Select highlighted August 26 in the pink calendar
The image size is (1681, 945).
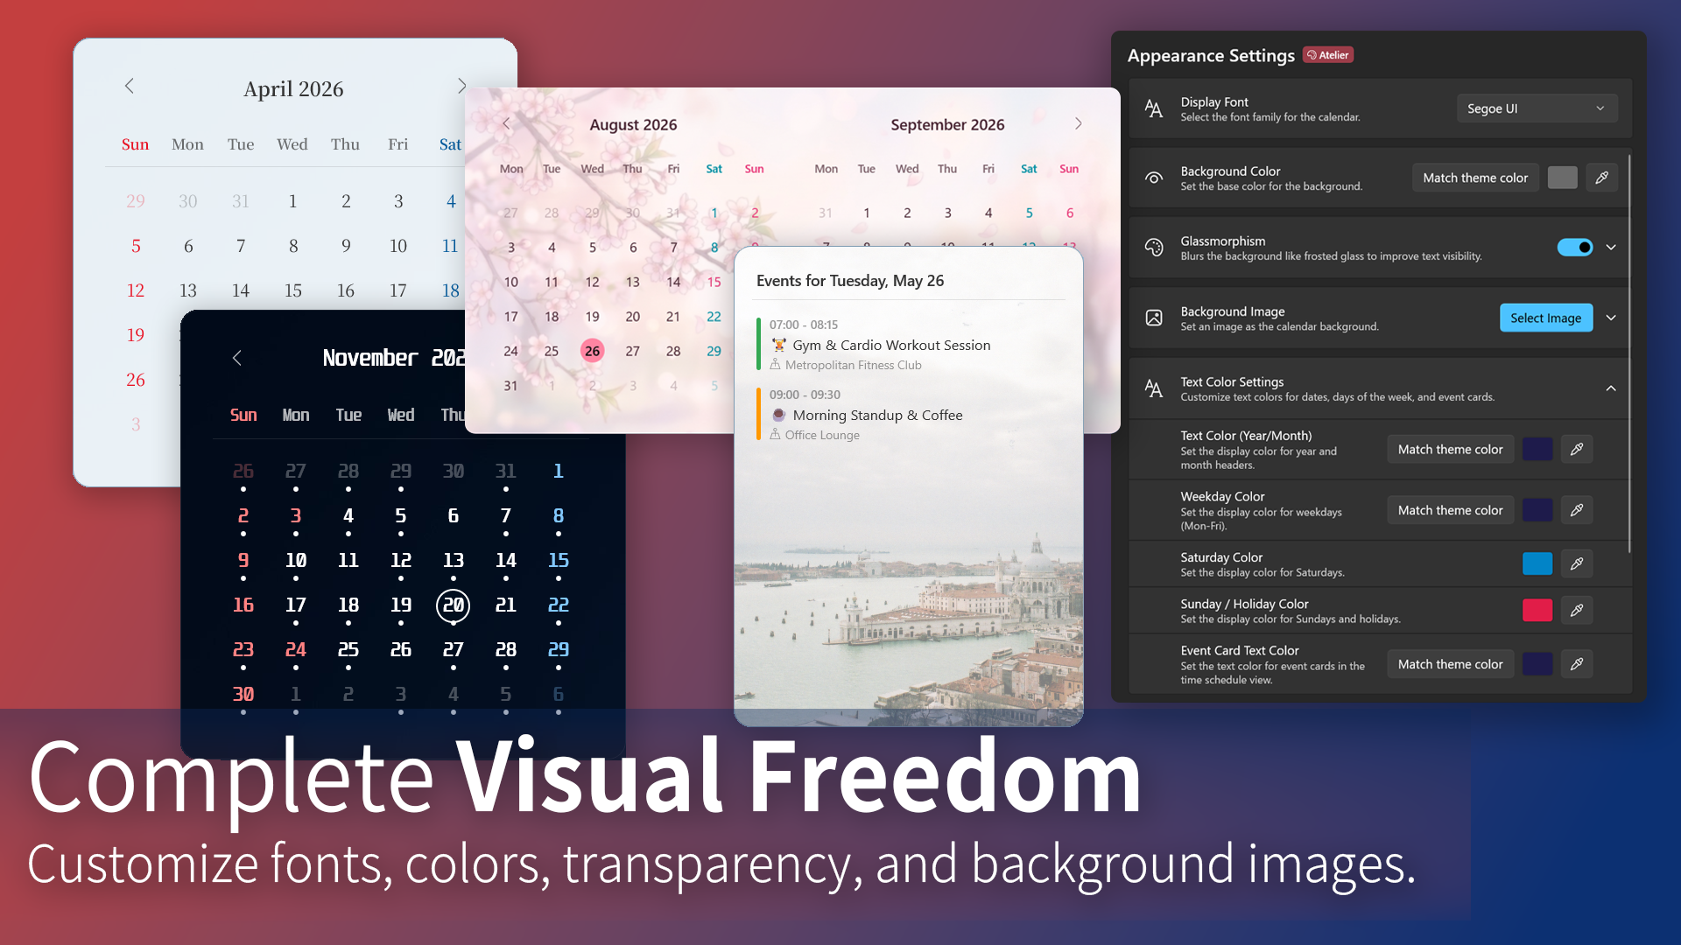pos(593,351)
